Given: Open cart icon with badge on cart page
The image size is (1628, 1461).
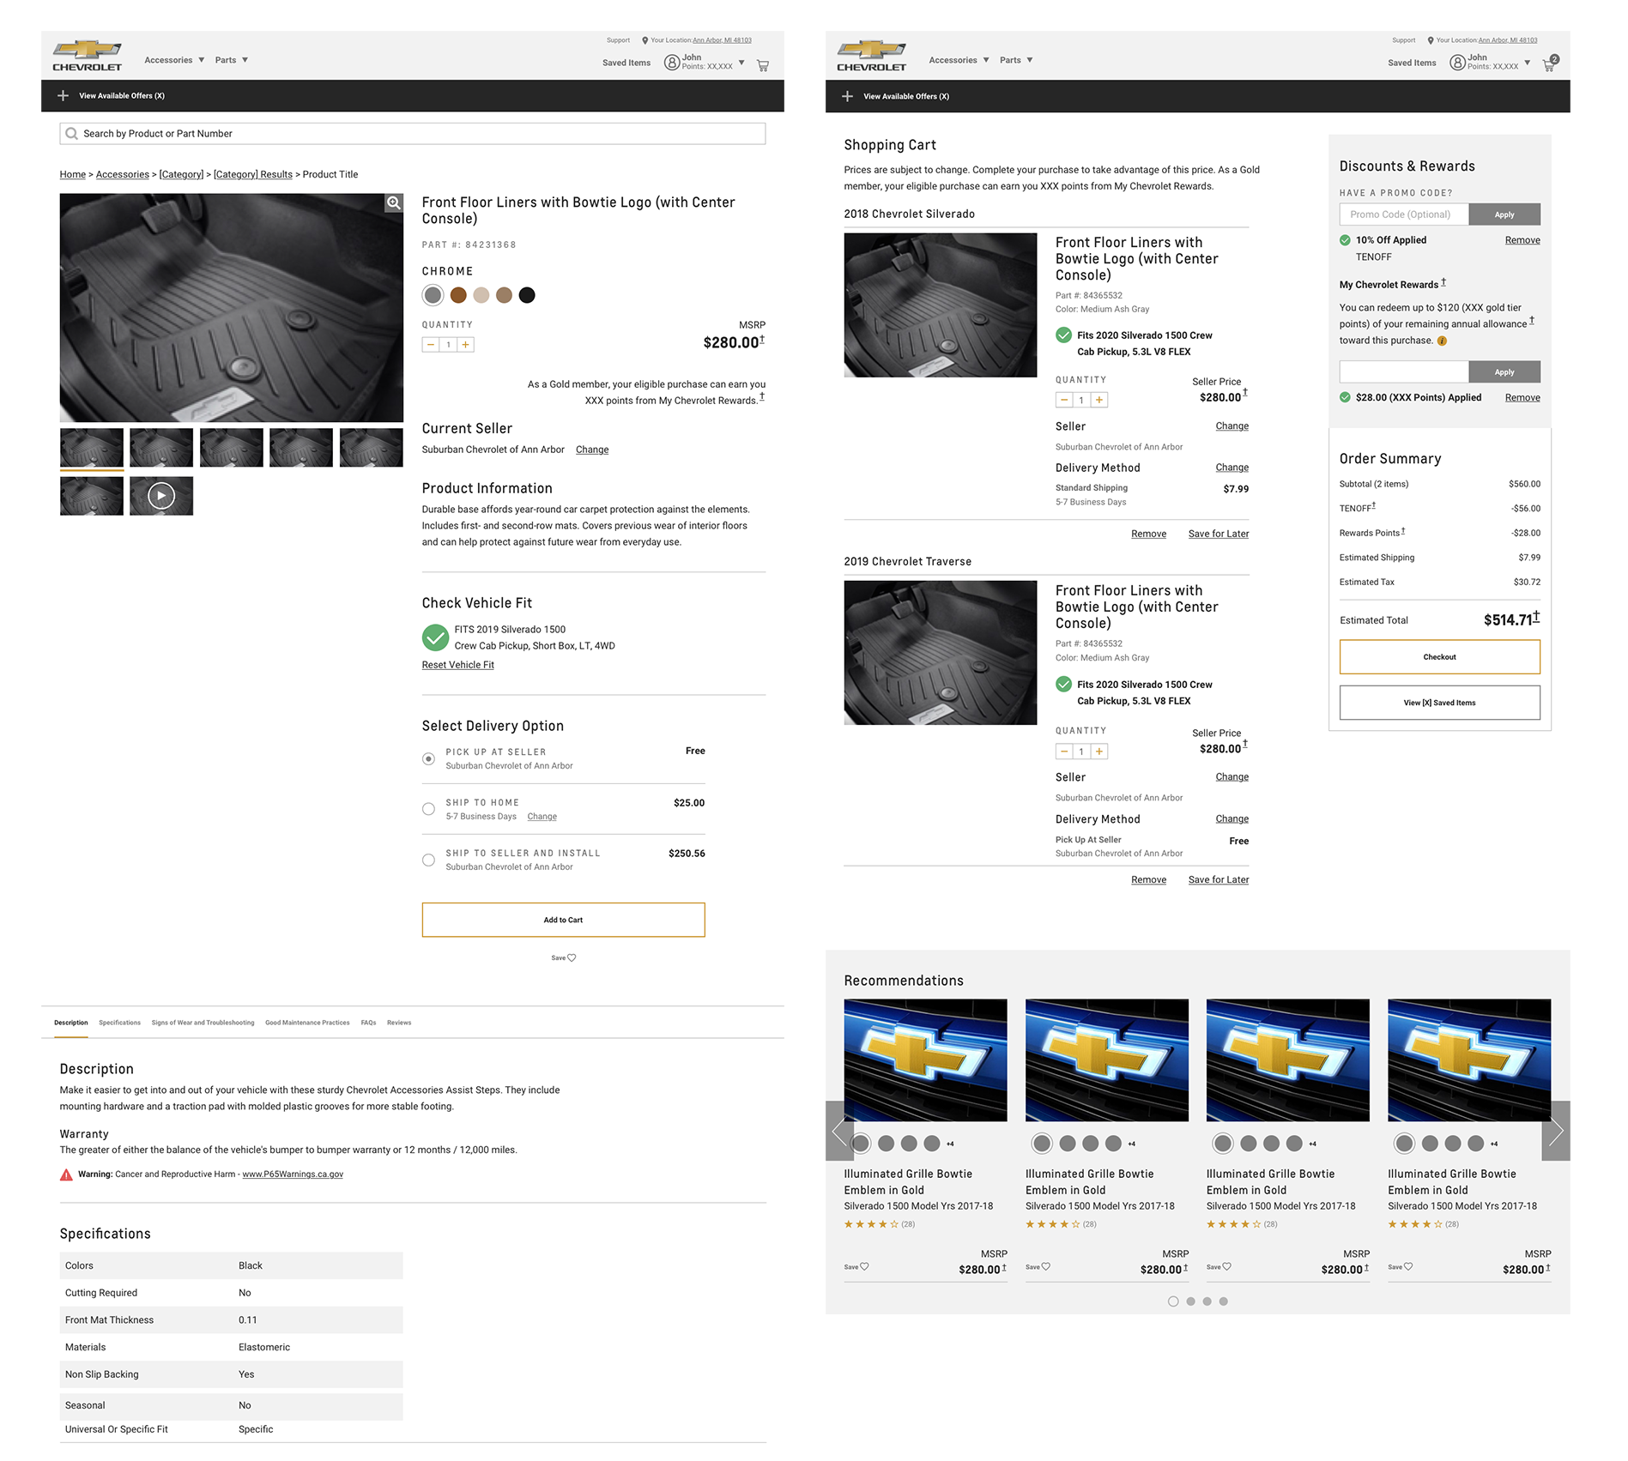Looking at the screenshot, I should coord(1550,63).
